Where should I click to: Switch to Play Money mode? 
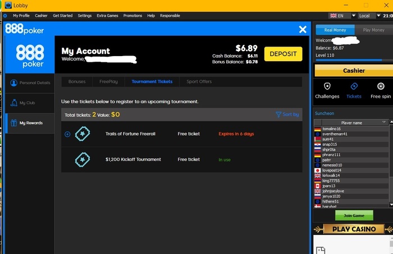[x=374, y=30]
